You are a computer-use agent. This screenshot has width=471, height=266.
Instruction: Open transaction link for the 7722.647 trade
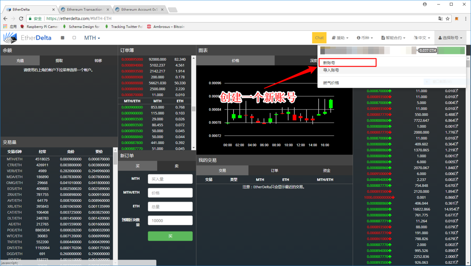click(456, 120)
